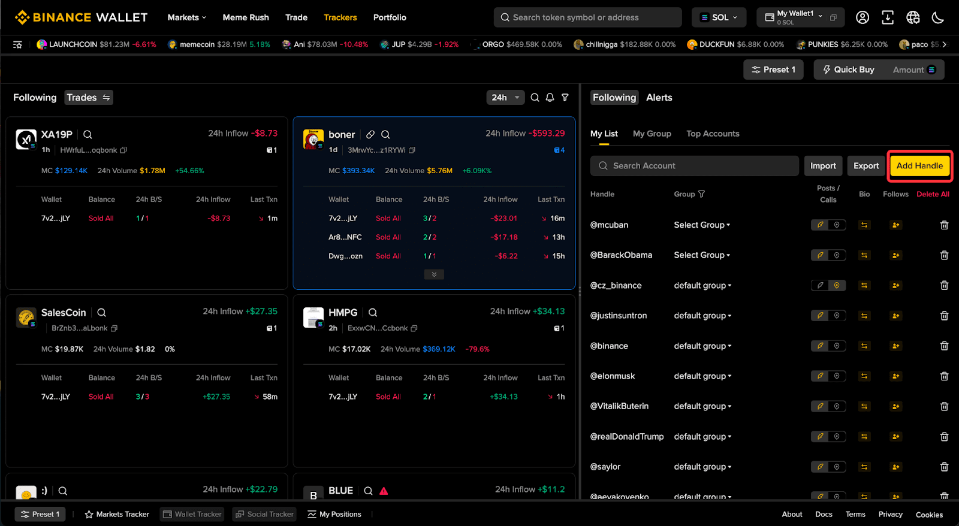This screenshot has height=526, width=959.
Task: Click the download app icon in header
Action: coord(888,17)
